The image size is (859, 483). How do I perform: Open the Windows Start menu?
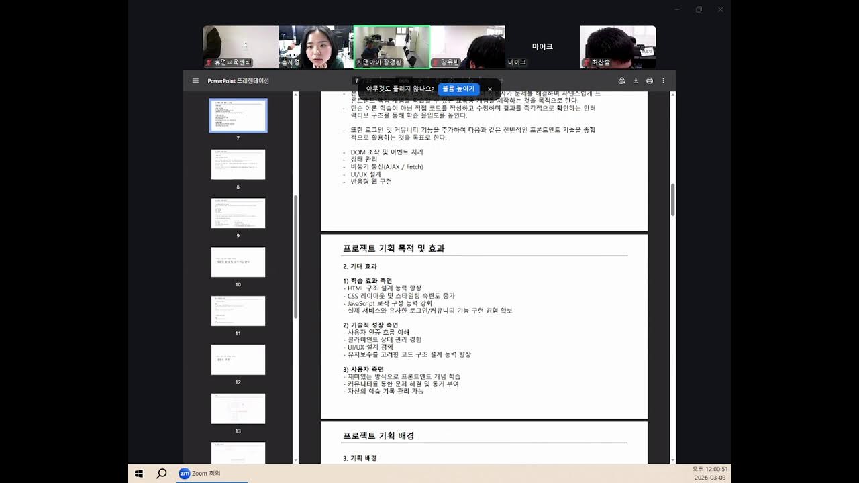coord(139,473)
